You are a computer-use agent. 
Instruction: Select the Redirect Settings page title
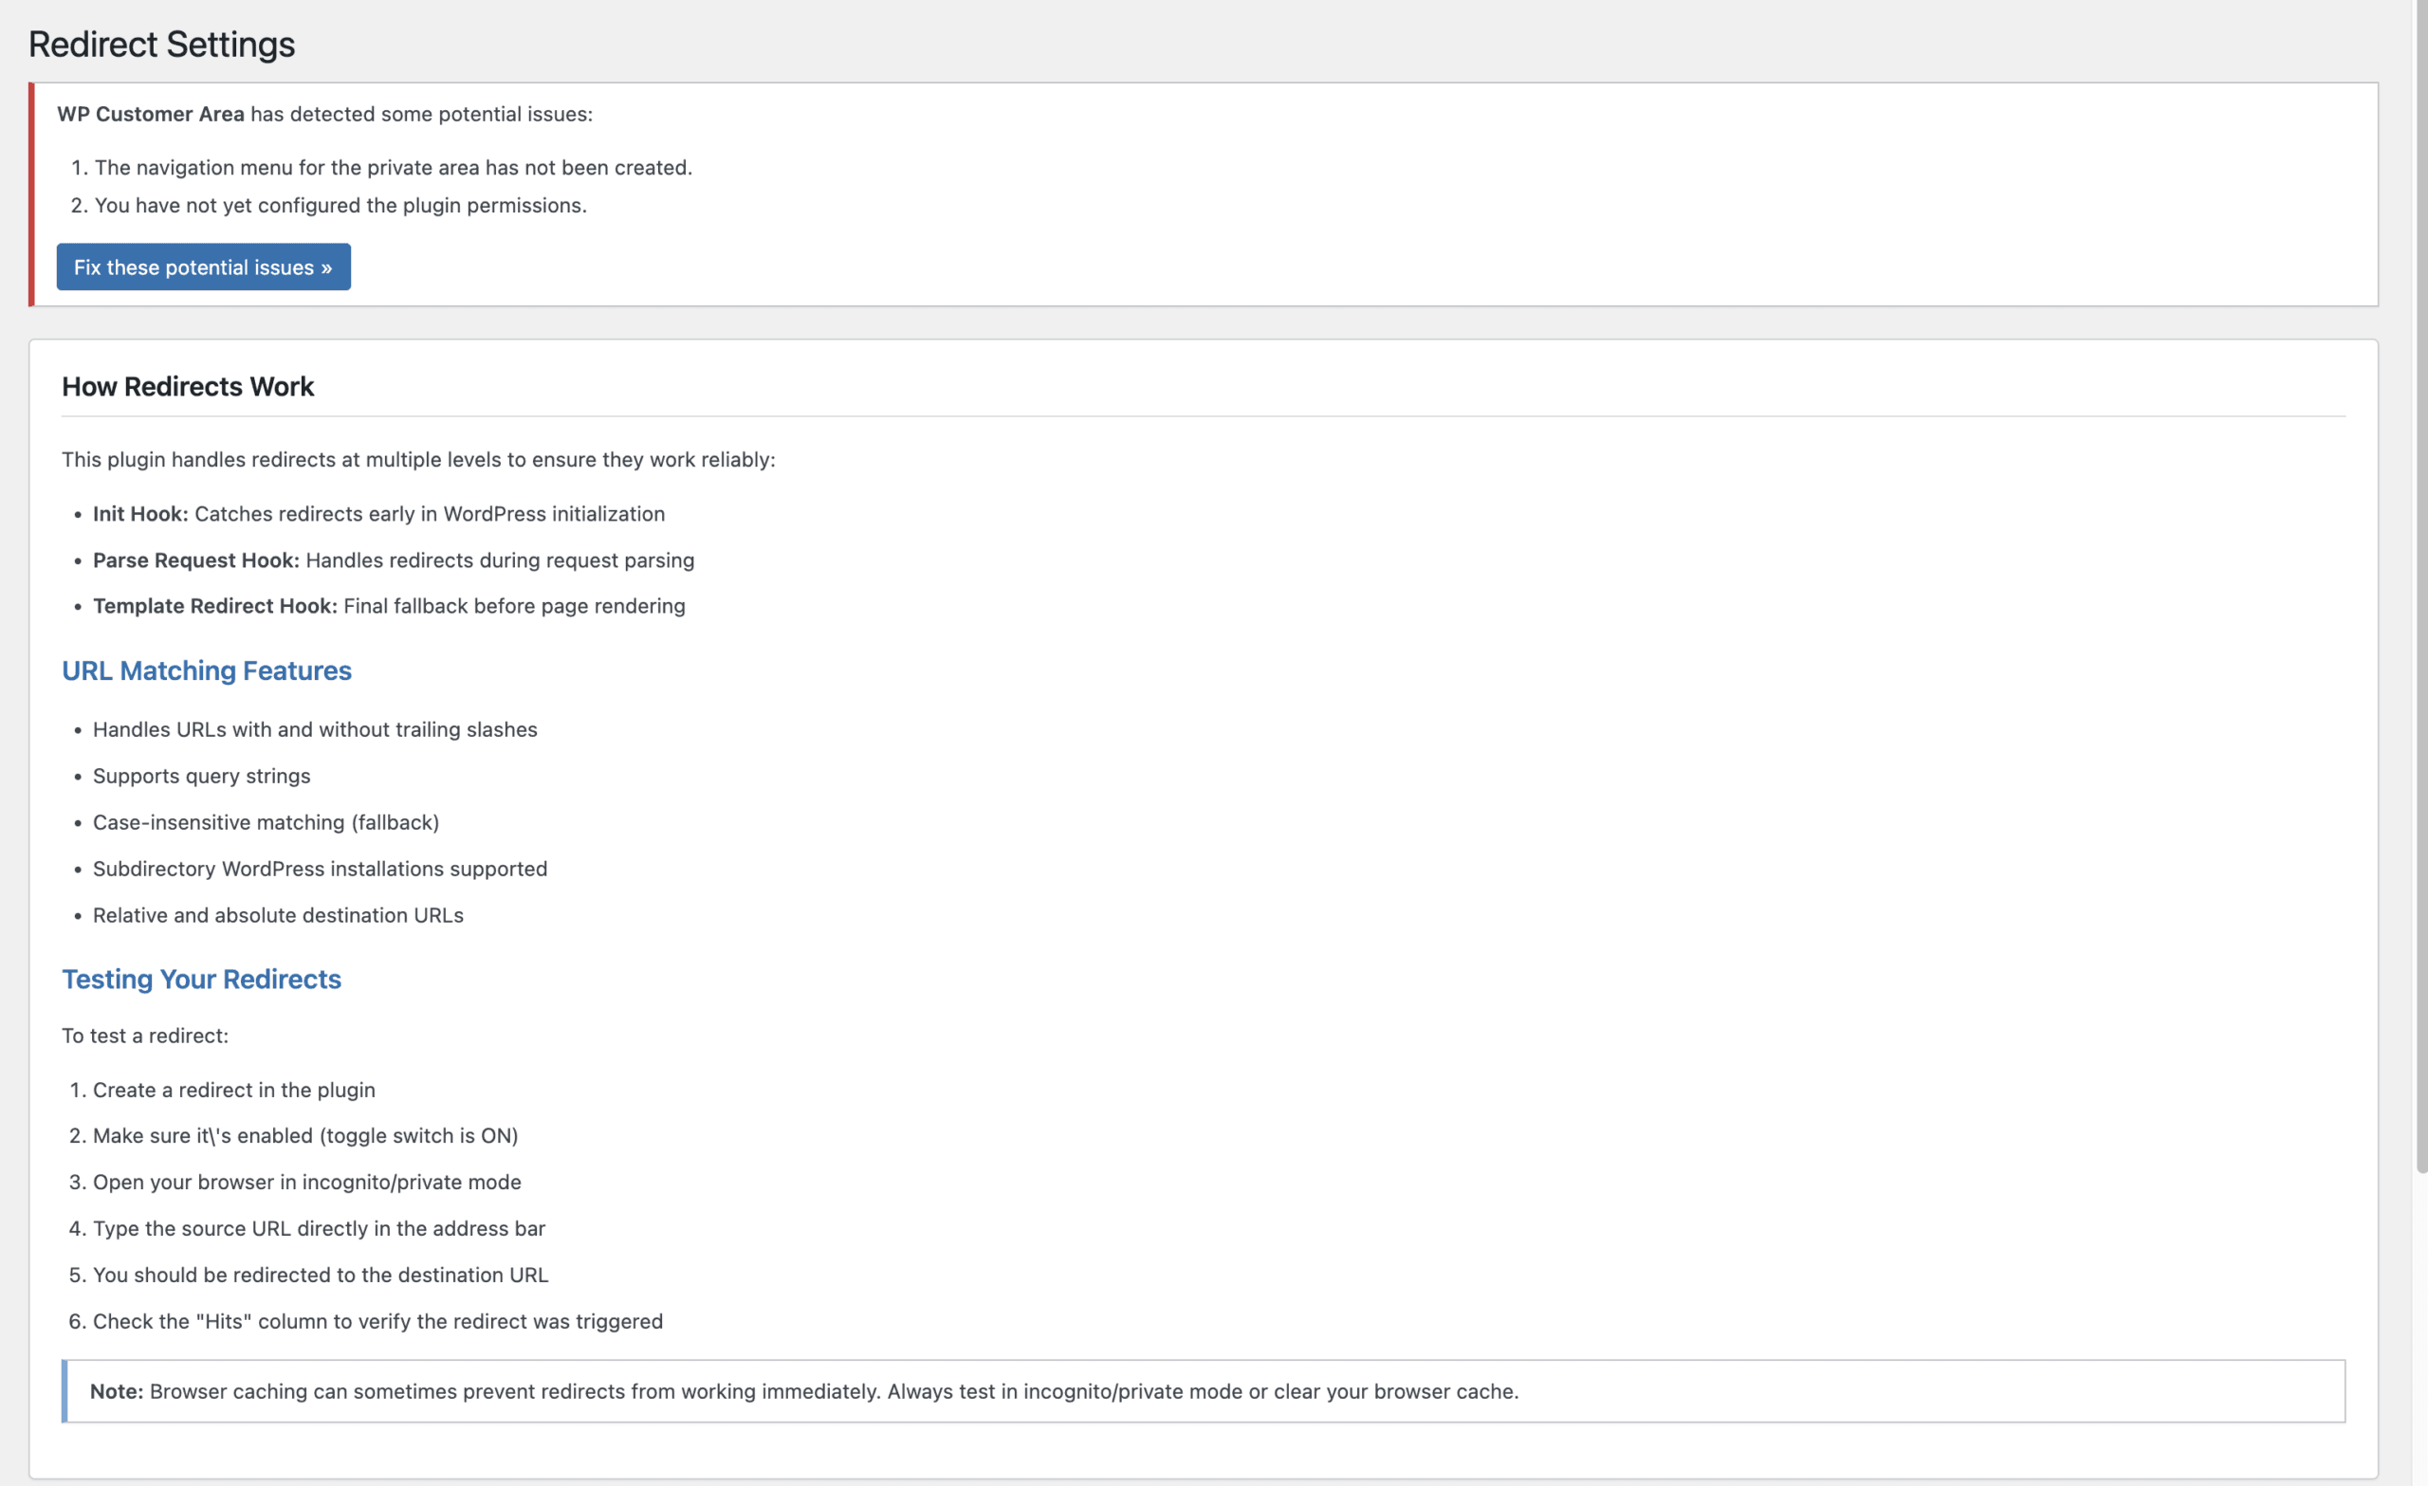[160, 44]
